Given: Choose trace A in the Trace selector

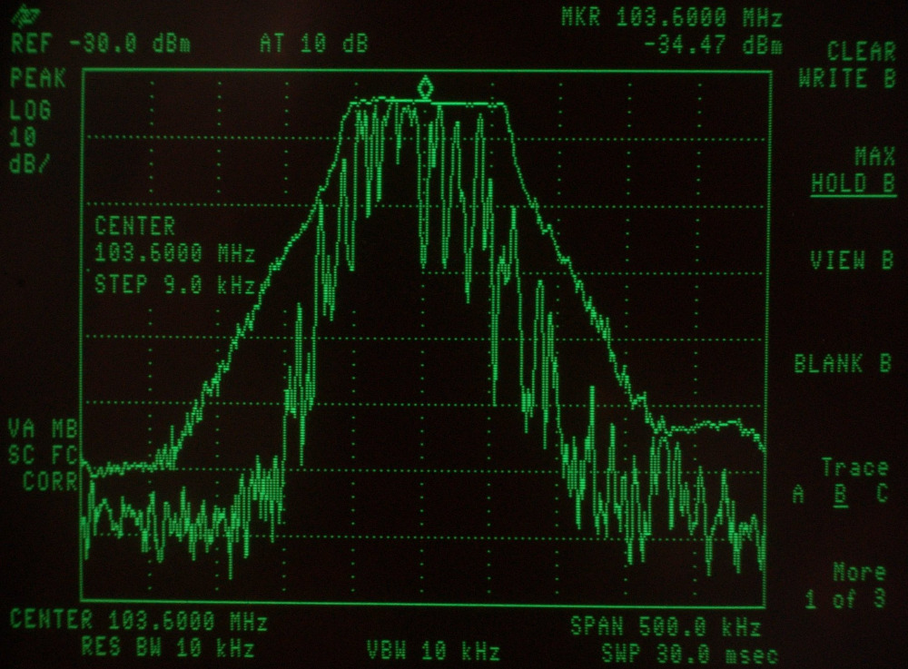Looking at the screenshot, I should click(798, 495).
